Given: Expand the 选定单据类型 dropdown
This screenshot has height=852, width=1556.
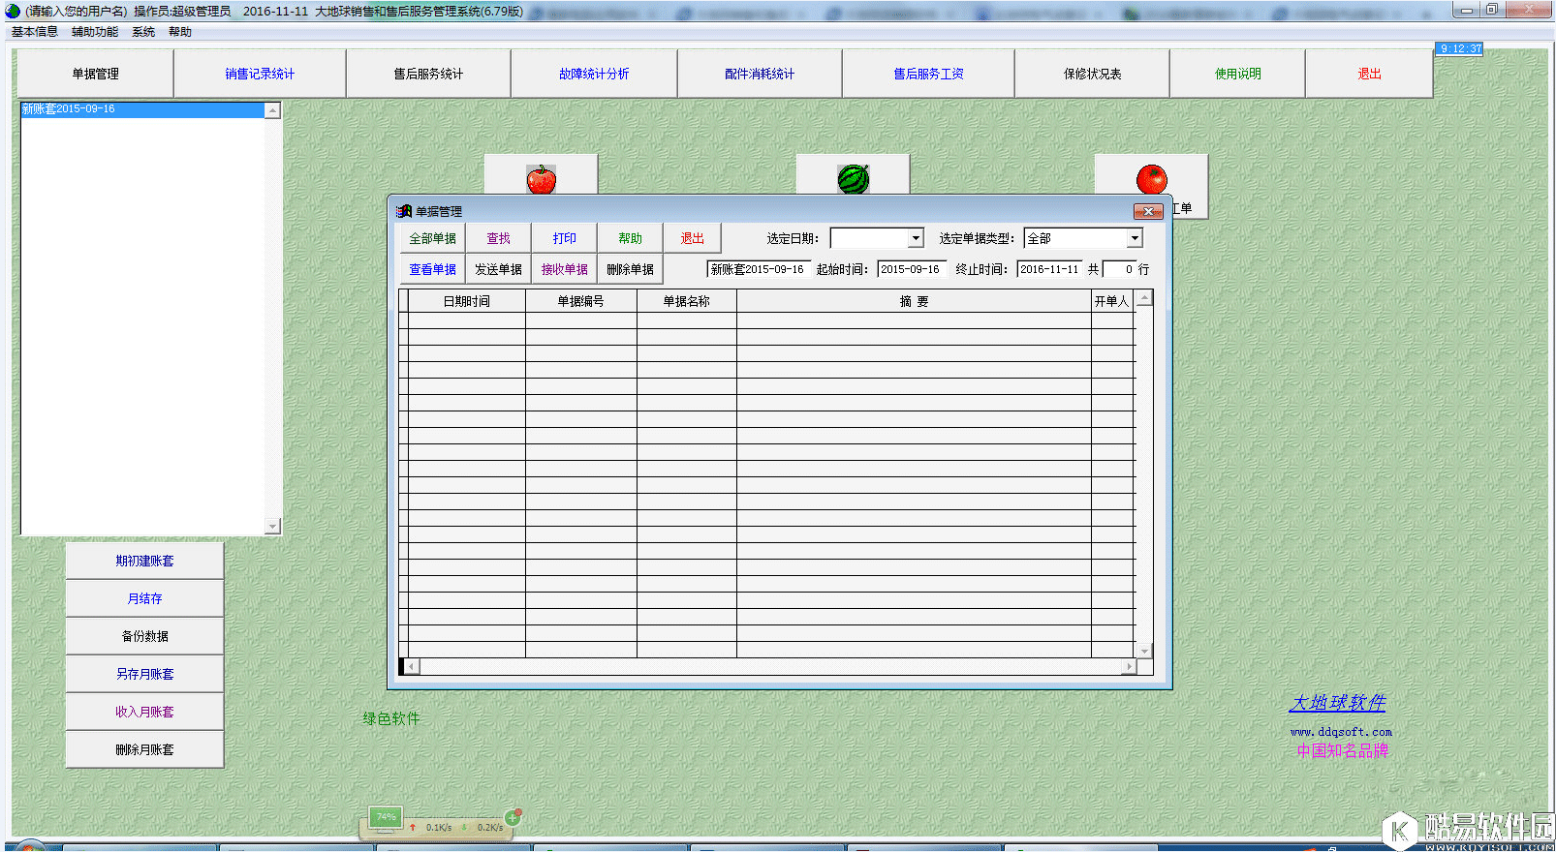Looking at the screenshot, I should tap(1135, 238).
